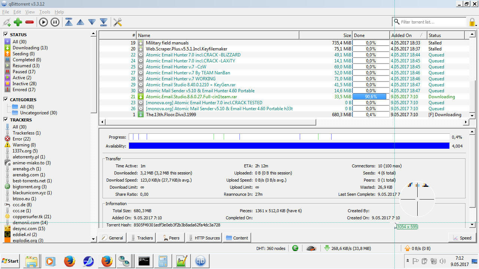Image resolution: width=479 pixels, height=269 pixels.
Task: Switch to the Peers tab
Action: tap(171, 238)
